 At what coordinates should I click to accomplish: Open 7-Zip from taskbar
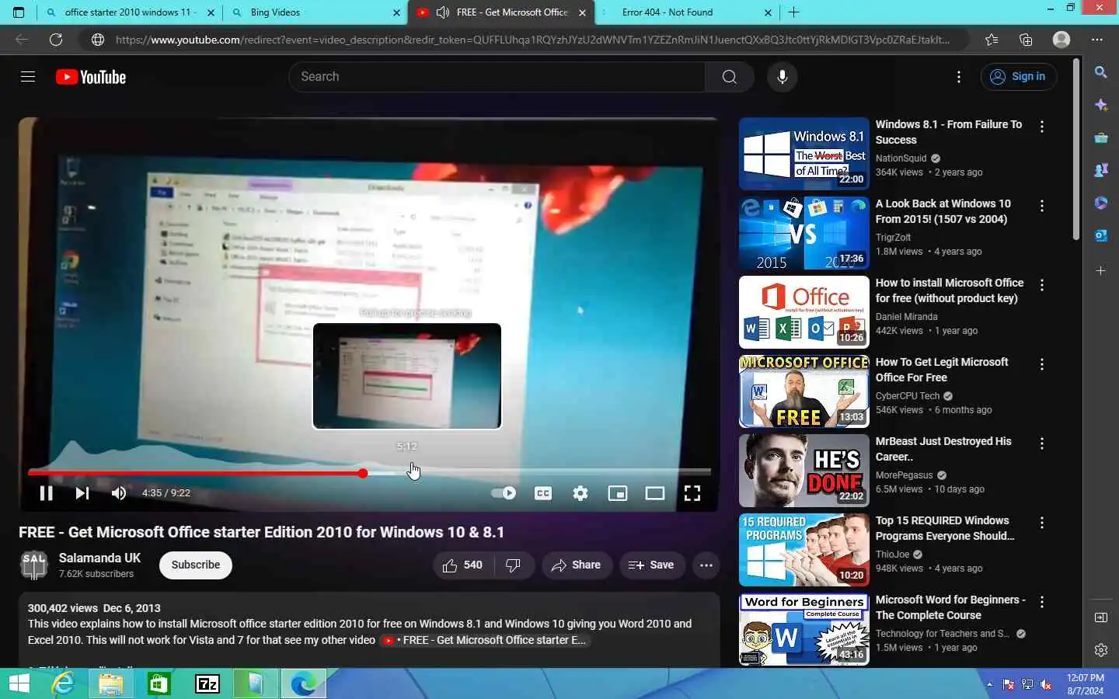207,683
